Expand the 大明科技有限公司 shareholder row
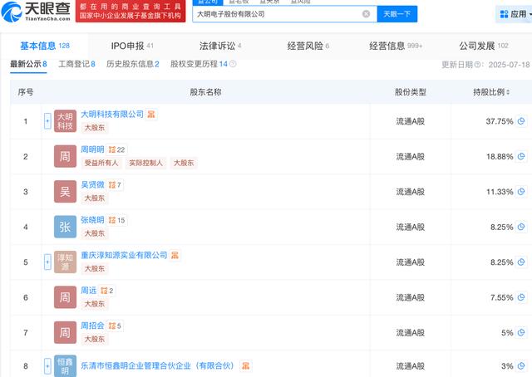532x377 pixels. (47, 121)
